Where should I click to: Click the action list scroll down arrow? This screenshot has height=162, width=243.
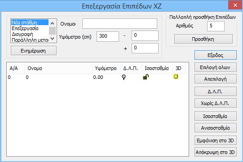click(x=53, y=38)
